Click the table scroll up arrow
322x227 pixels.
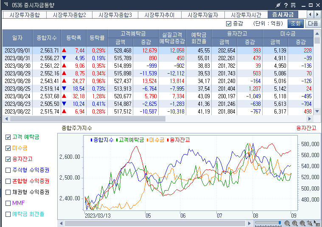[317, 33]
